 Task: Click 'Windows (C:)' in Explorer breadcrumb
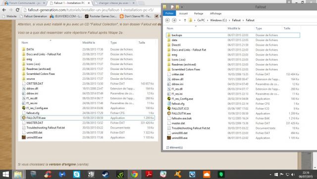218,20
